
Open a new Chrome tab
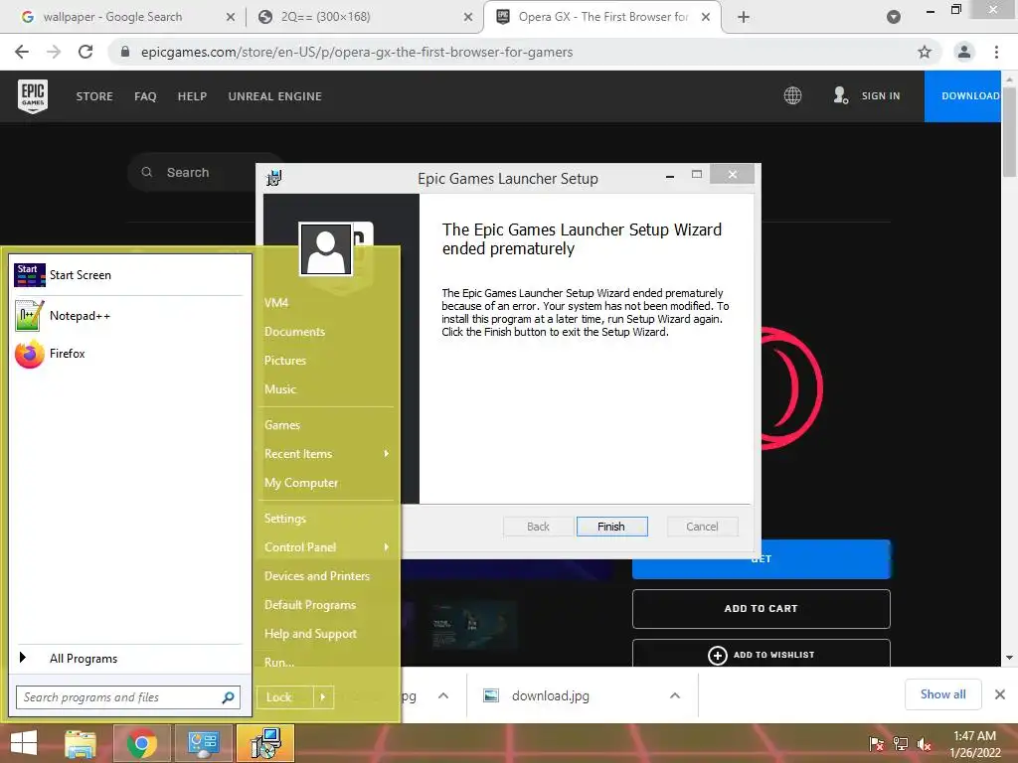tap(744, 17)
